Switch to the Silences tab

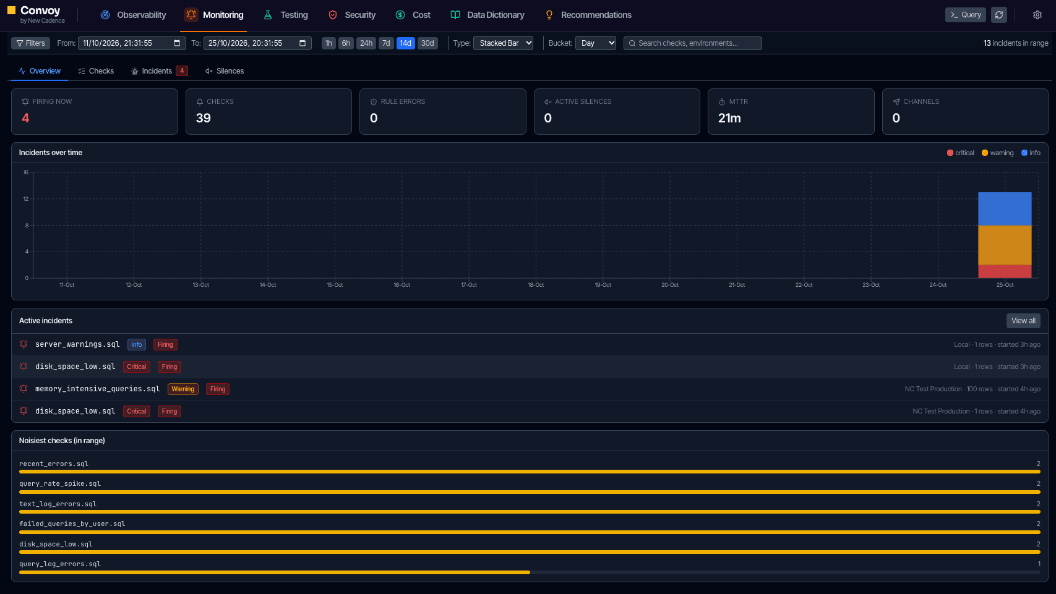225,71
